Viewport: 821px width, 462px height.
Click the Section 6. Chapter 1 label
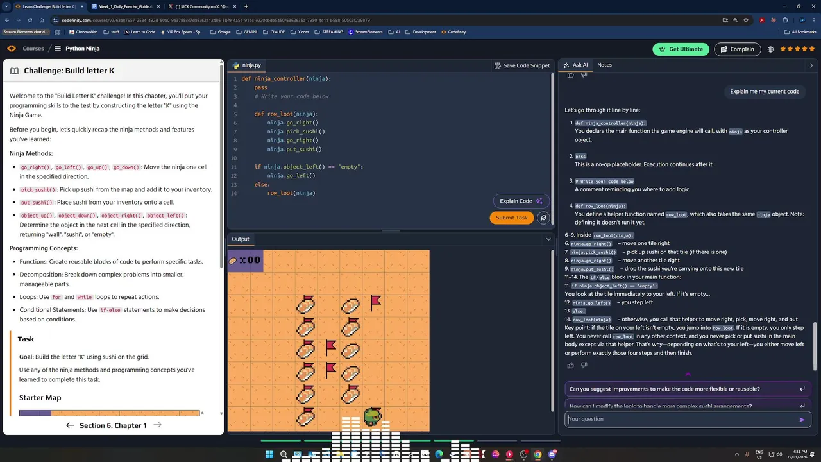tap(113, 425)
